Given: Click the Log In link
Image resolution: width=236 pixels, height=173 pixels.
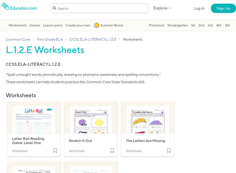Looking at the screenshot, I should [x=199, y=9].
